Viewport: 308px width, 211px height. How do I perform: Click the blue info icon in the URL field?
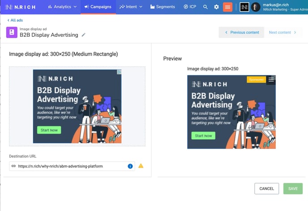click(130, 166)
